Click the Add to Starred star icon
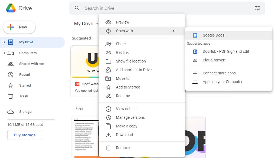Viewport: 274px width, 158px height. coord(108,87)
